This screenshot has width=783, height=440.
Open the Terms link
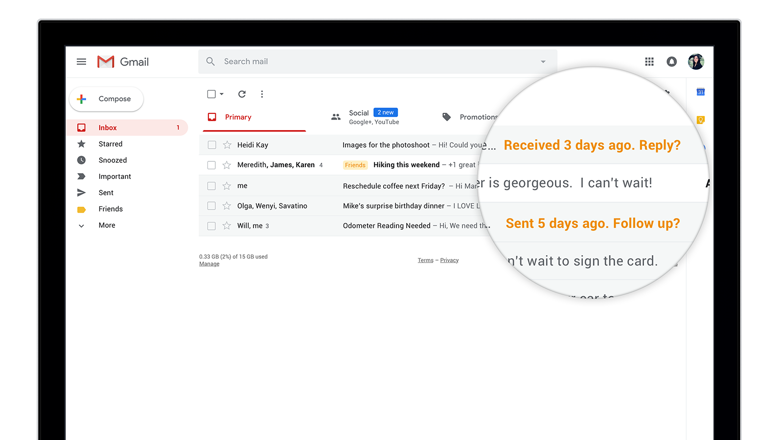(x=425, y=260)
